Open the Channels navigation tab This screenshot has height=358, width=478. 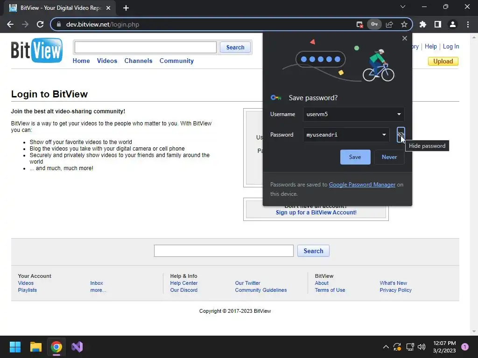coord(138,61)
